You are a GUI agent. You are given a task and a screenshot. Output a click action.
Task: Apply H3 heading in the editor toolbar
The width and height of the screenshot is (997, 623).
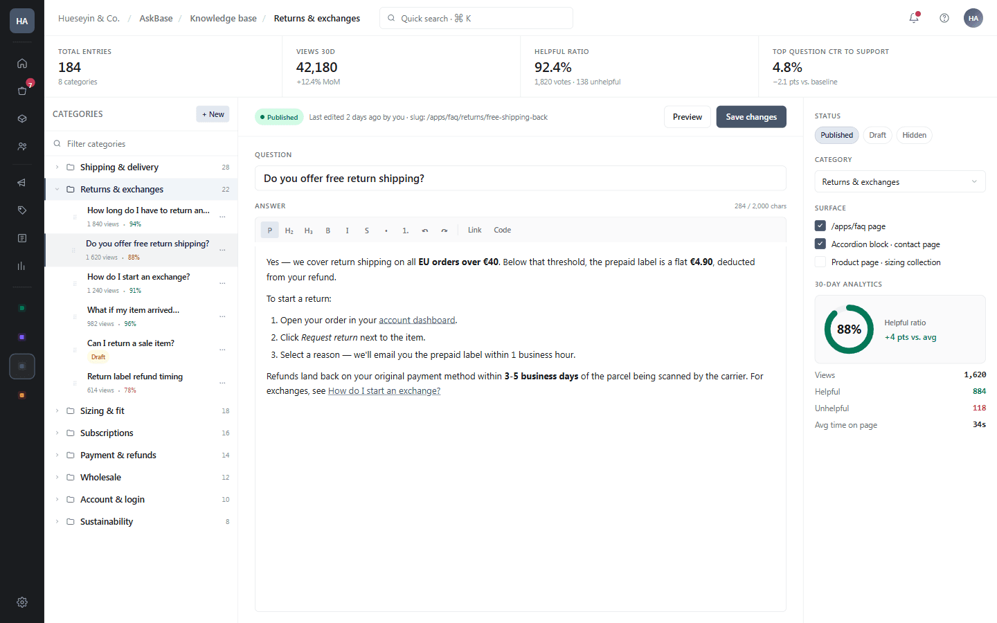[x=309, y=231]
